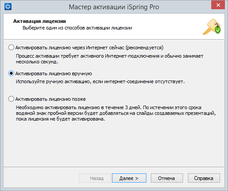228x191 pixels.
Task: Click the label 'Активировать лицензию через Интернет сейчас'
Action: tap(70, 48)
